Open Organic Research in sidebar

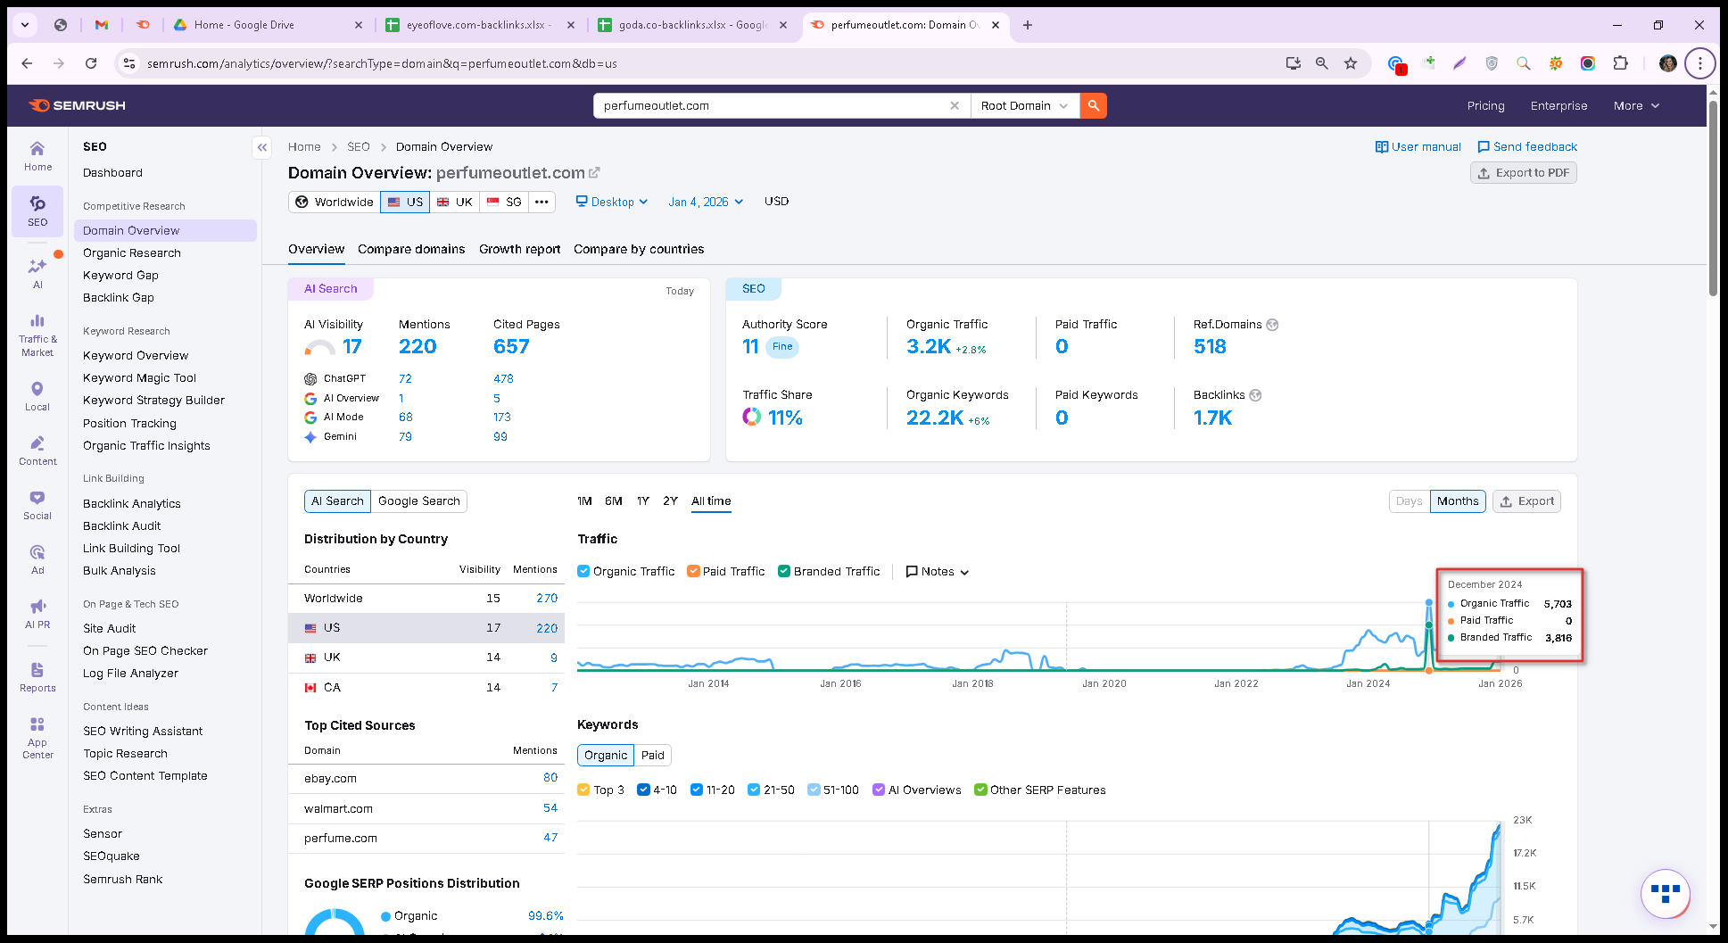(132, 252)
